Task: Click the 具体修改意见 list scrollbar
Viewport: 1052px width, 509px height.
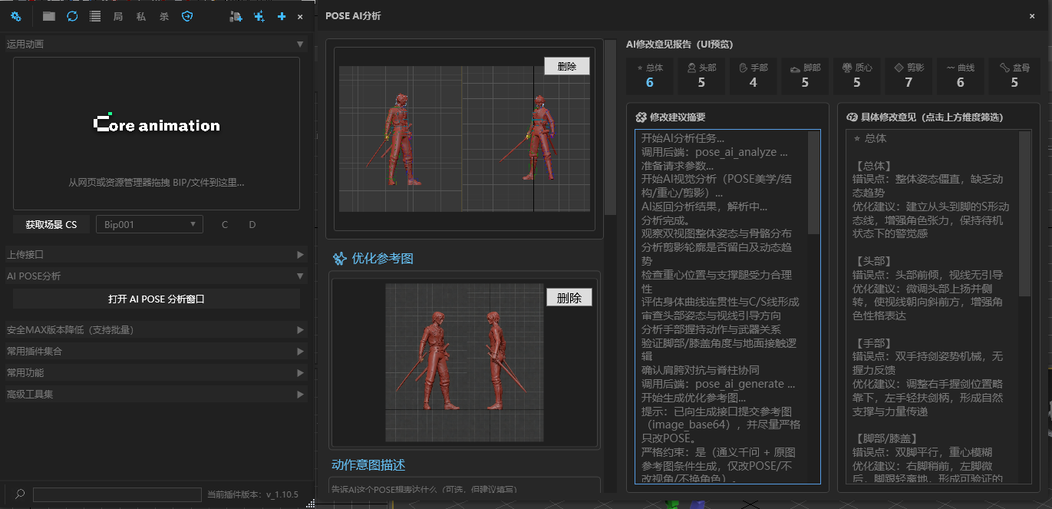Action: [x=1025, y=213]
